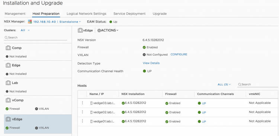Click the Comp cluster icon in the sidebar

coord(8,48)
